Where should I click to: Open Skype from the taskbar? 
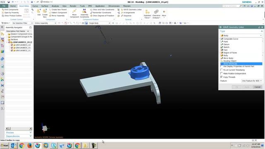pyautogui.click(x=54, y=145)
